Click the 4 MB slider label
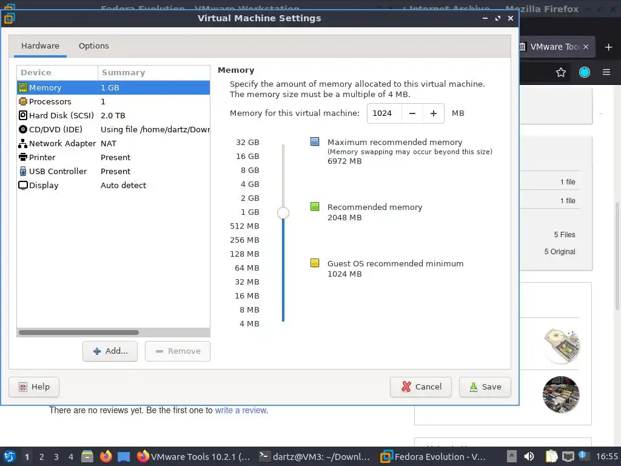Viewport: 621px width, 466px height. click(x=249, y=324)
